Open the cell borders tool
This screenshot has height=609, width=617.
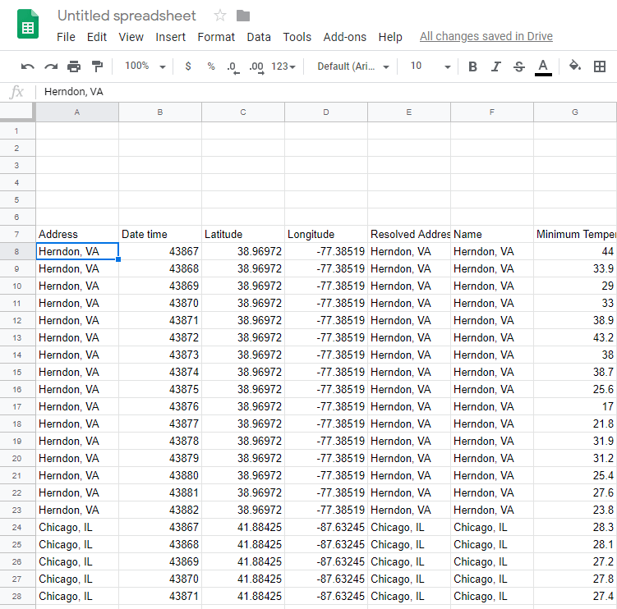click(600, 66)
